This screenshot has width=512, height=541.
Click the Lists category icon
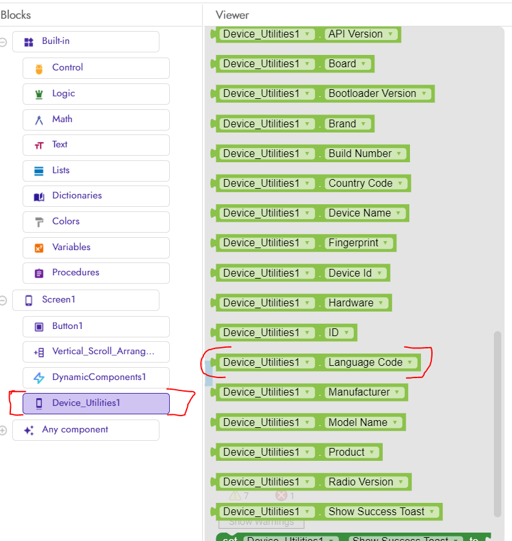39,171
